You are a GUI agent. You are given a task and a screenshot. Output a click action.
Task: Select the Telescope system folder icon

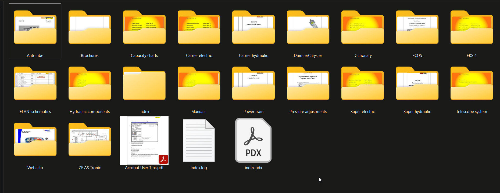click(x=472, y=83)
